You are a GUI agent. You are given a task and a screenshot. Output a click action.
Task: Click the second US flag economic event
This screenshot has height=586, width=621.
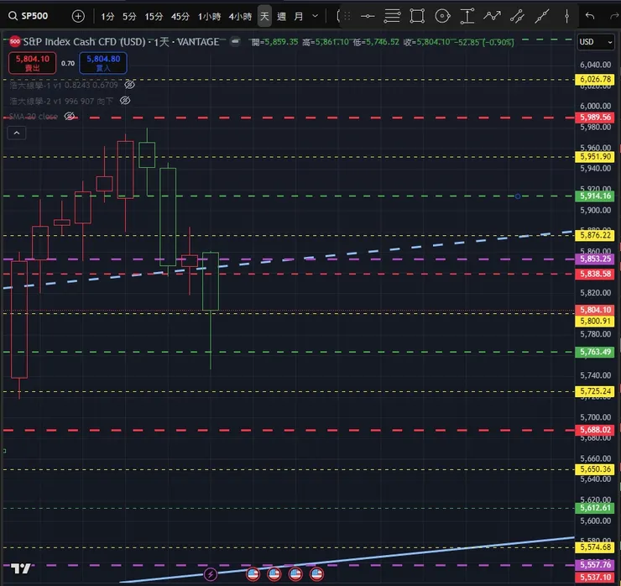(274, 573)
